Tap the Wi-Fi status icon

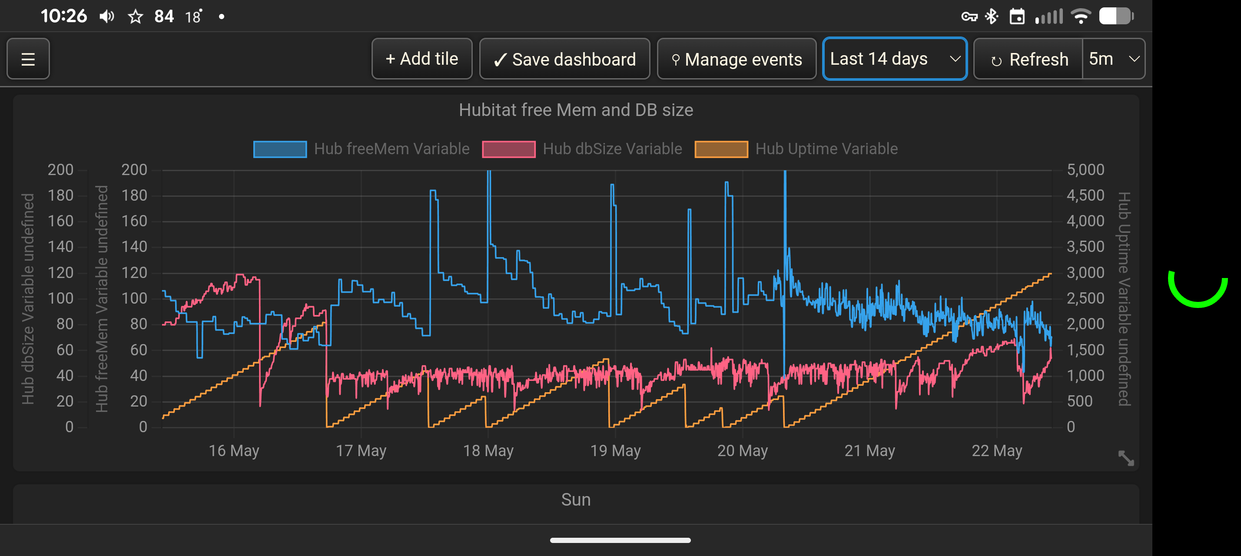1081,17
